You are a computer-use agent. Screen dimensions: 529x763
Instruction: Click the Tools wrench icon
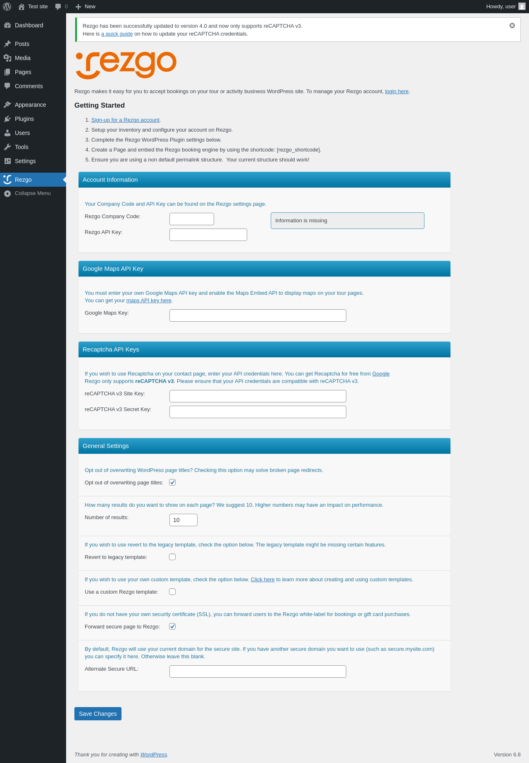[7, 147]
